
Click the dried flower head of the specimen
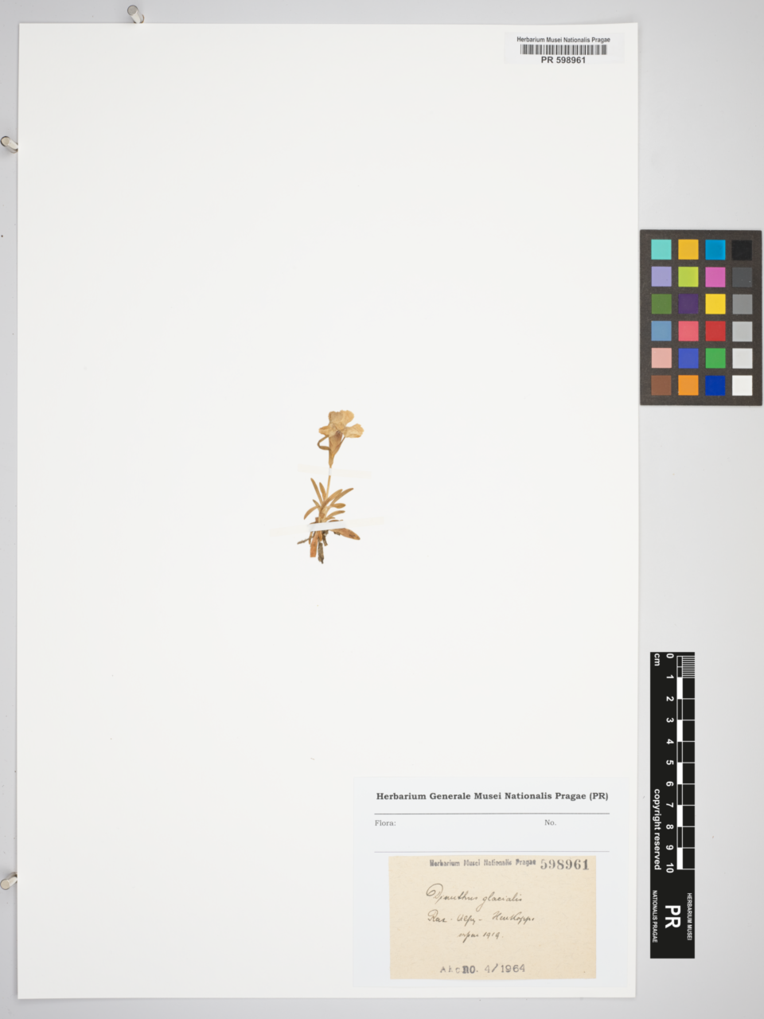(x=341, y=428)
